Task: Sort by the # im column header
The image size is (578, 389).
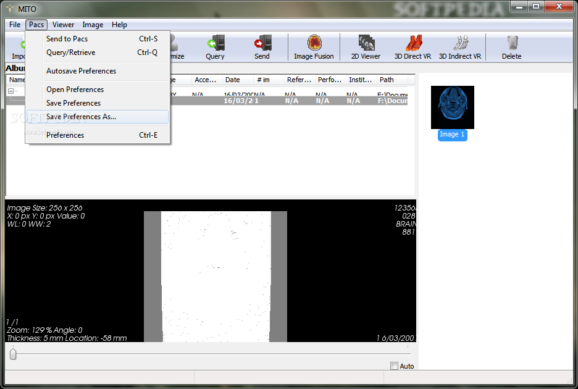Action: (x=269, y=80)
